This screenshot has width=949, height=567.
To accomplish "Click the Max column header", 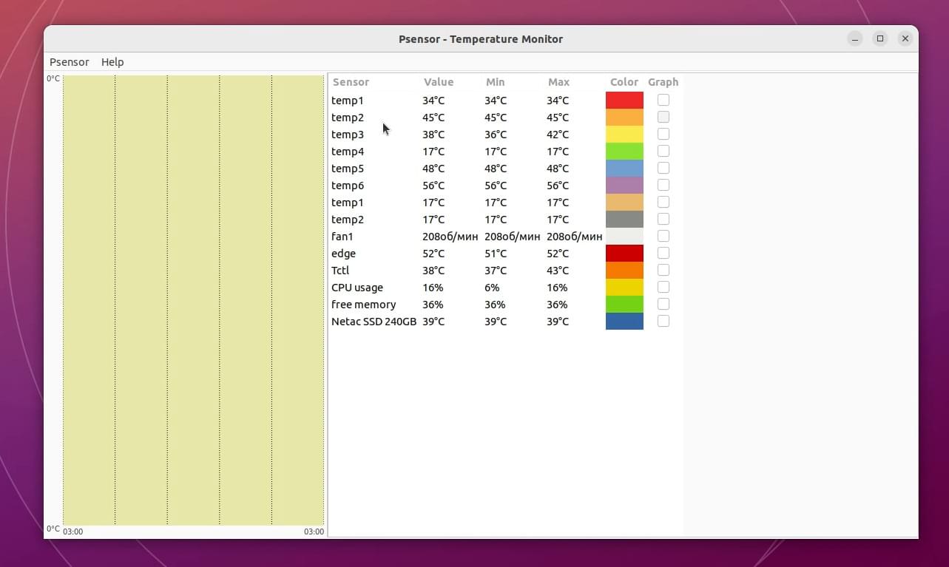I will tap(559, 82).
